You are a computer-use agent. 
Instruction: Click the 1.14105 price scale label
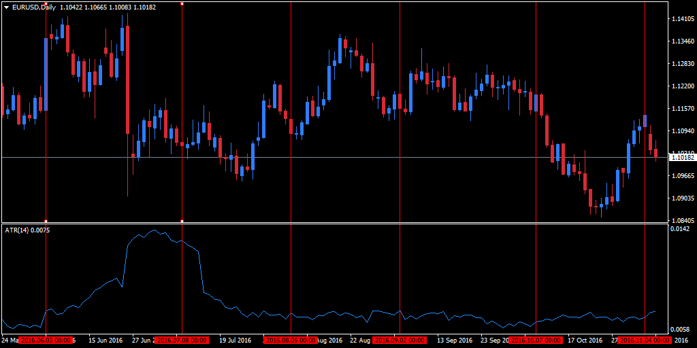pyautogui.click(x=683, y=19)
